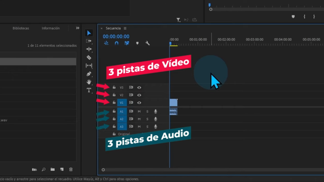
Task: Toggle V1 track targeting
Action: pos(122,103)
